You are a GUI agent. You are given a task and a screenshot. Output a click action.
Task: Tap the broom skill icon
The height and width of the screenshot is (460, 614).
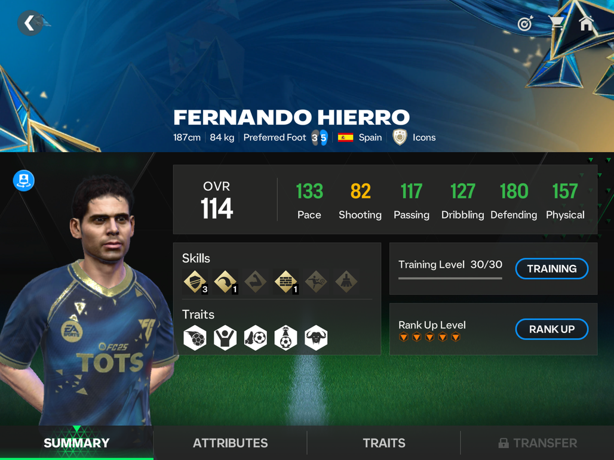coord(346,281)
